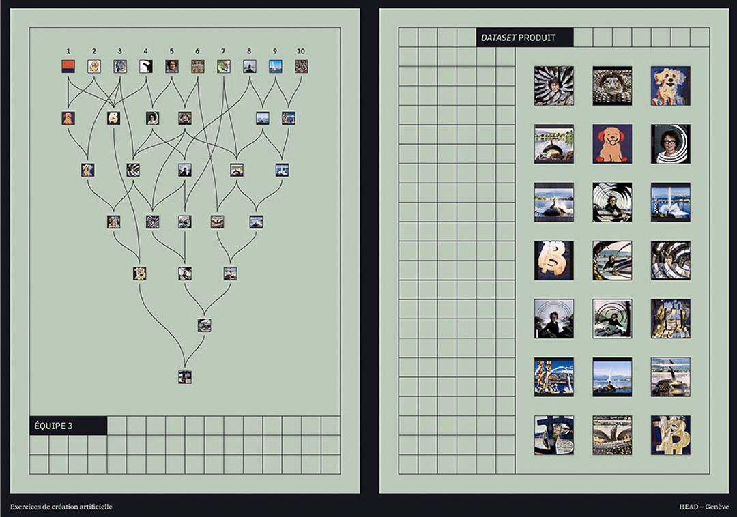Viewport: 737px width, 517px height.
Task: Click the HEAD – Genève footer text
Action: pos(704,507)
